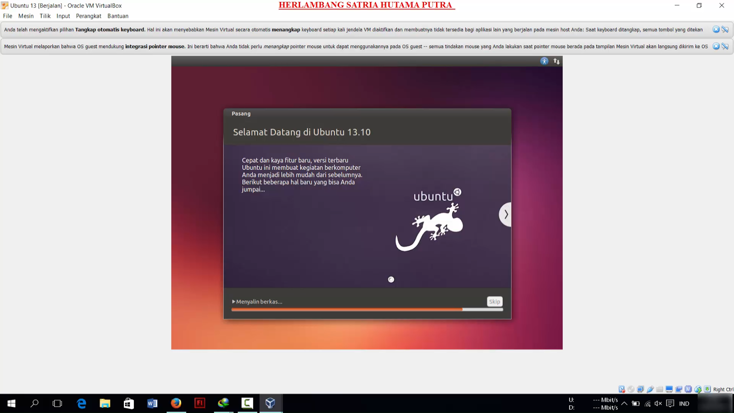Open the Tilik menu

pyautogui.click(x=45, y=16)
